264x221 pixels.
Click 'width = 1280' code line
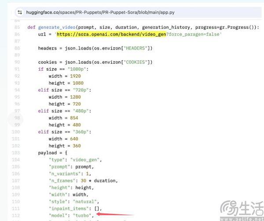tap(65, 97)
